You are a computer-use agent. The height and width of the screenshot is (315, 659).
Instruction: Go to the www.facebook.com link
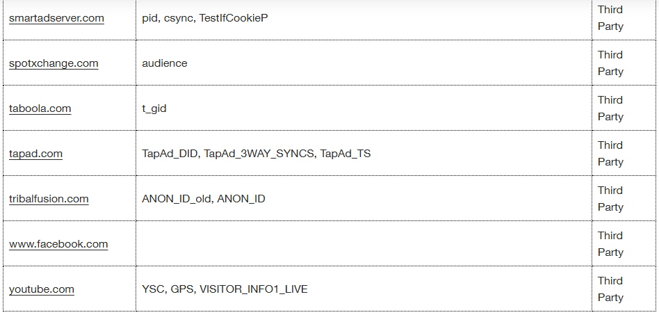coord(58,244)
